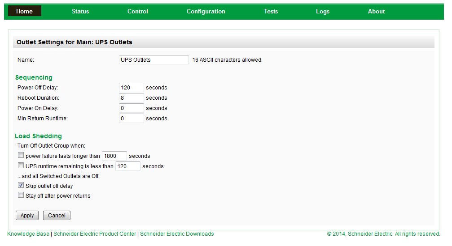The height and width of the screenshot is (246, 452).
Task: Click the Sequencing section heading
Action: coord(34,77)
